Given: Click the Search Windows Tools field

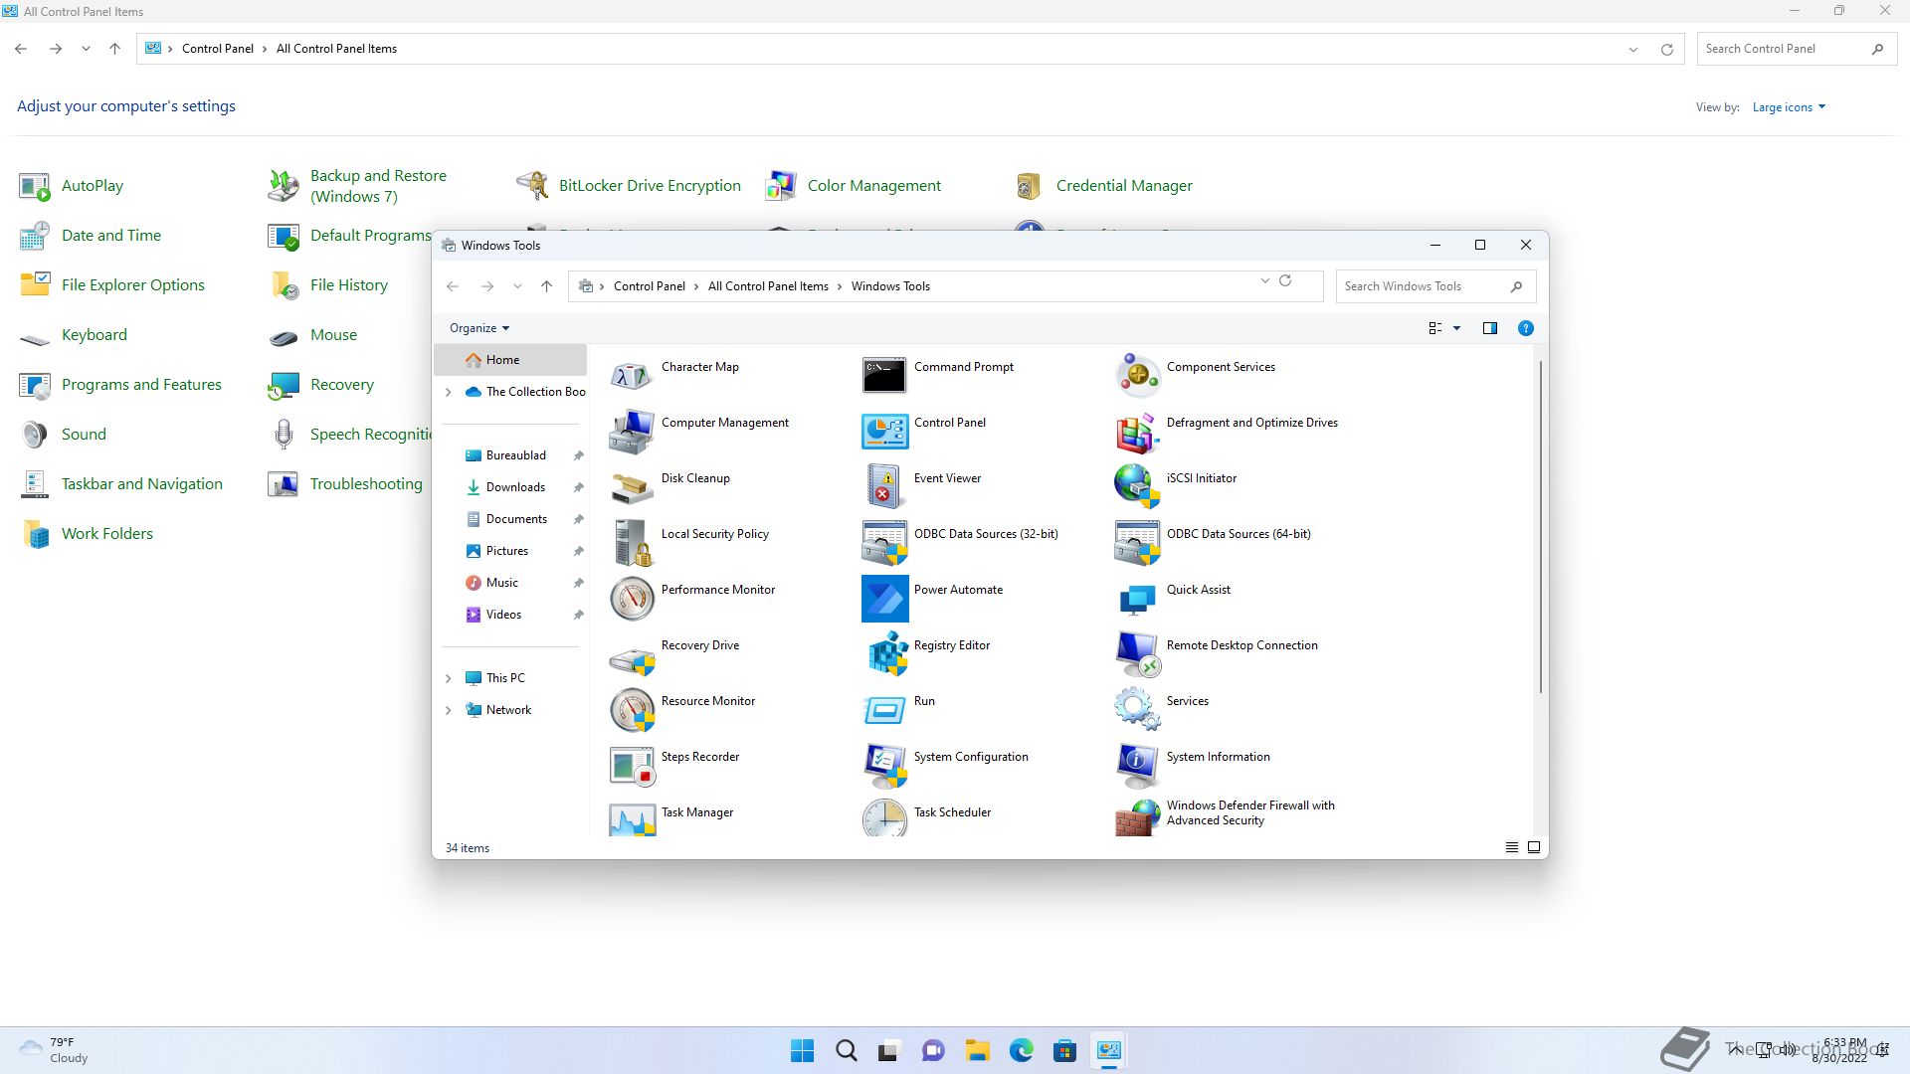Looking at the screenshot, I should click(1423, 286).
